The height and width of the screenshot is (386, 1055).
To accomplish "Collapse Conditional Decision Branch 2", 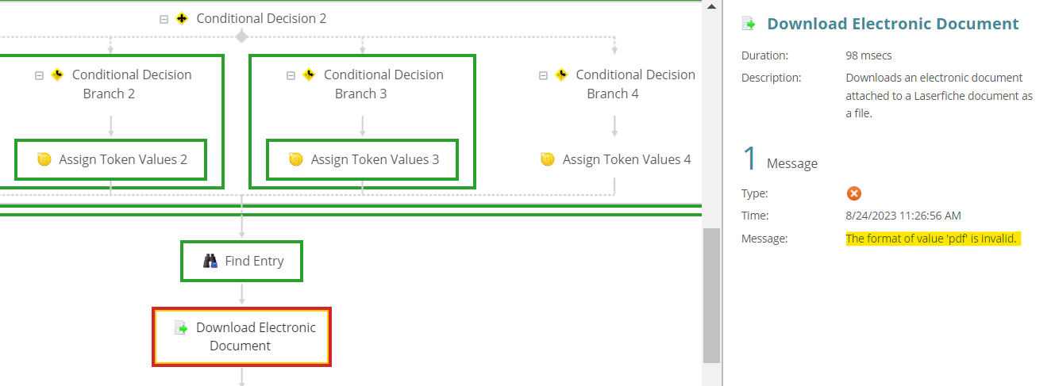I will click(39, 76).
